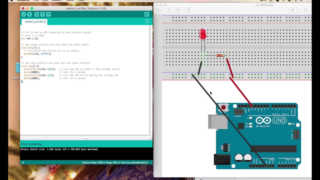Click the green zoom button on the Arduino window
Viewport: 320px width, 180px height.
(x=32, y=8)
